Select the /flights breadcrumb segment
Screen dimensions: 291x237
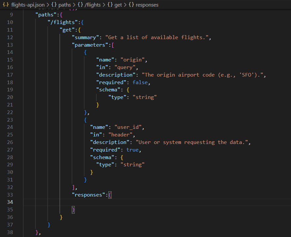click(93, 5)
